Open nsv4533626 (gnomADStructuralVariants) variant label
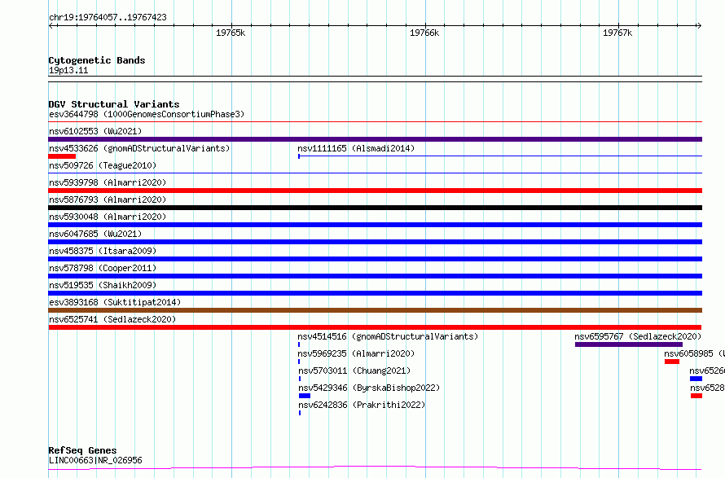The width and height of the screenshot is (725, 478). [x=139, y=148]
